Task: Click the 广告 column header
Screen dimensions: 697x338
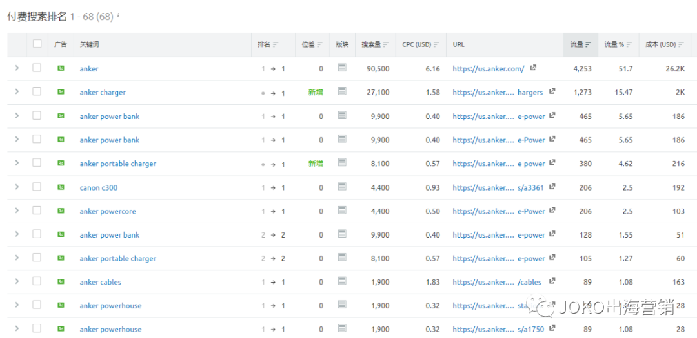Action: tap(61, 44)
